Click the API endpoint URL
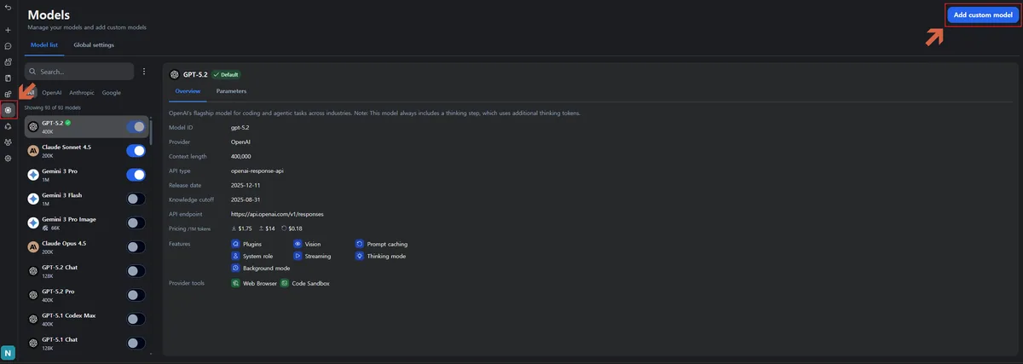 [277, 214]
